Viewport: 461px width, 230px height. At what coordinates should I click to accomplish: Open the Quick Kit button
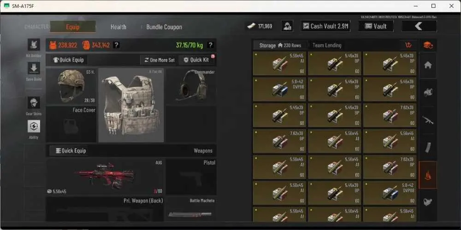[x=196, y=60]
